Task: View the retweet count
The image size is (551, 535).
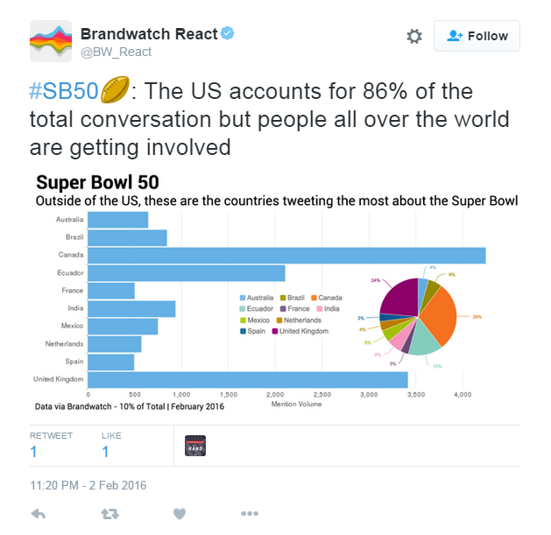Action: [34, 452]
